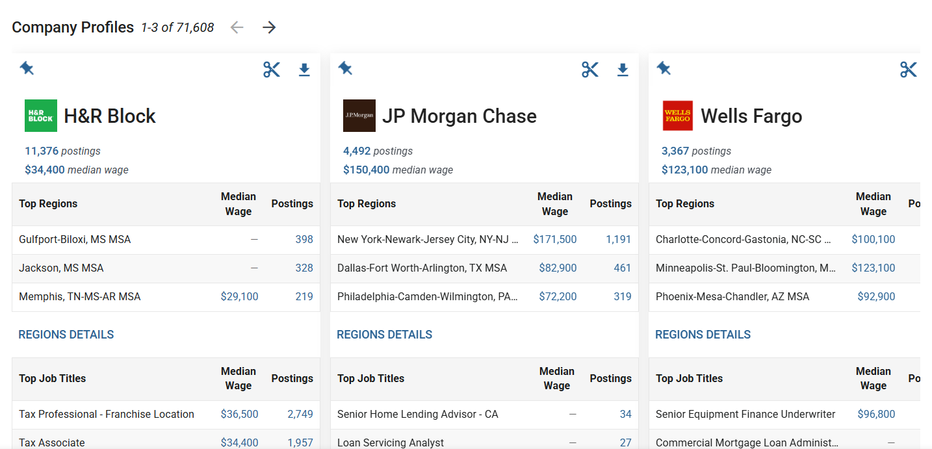Click JP Morgan Chase's $150,400 median wage
This screenshot has height=449, width=932.
pos(367,170)
